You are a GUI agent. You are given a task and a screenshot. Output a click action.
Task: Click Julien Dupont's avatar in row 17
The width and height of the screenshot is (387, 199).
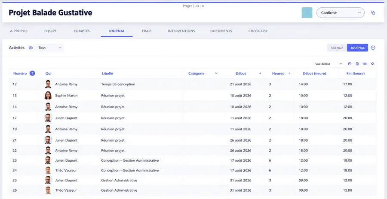(48, 118)
